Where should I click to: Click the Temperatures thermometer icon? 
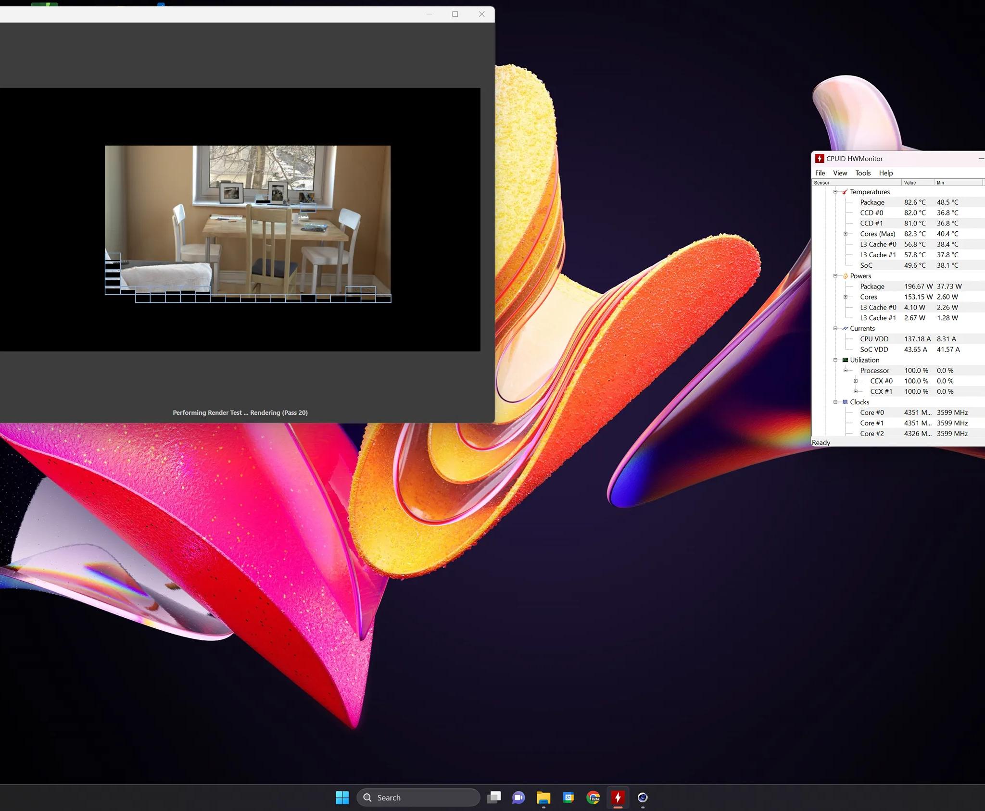point(845,192)
